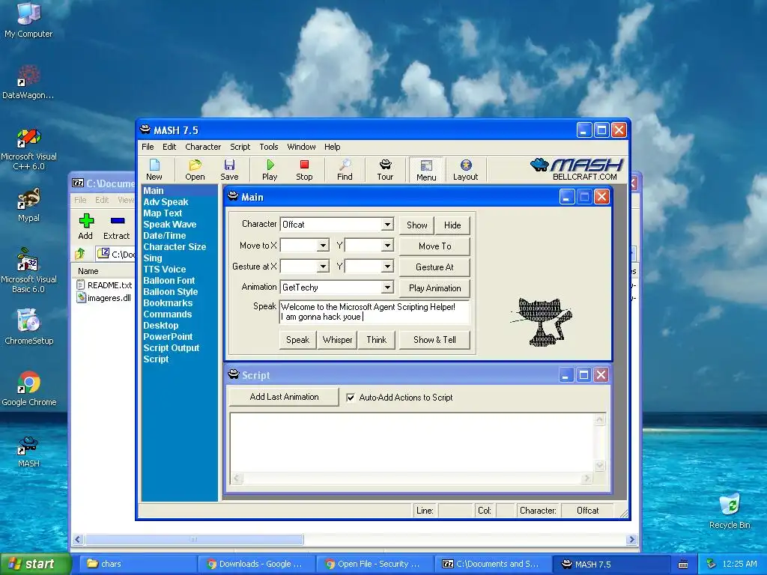Select the Microsoft Visual C++ 6.0 icon

28,149
